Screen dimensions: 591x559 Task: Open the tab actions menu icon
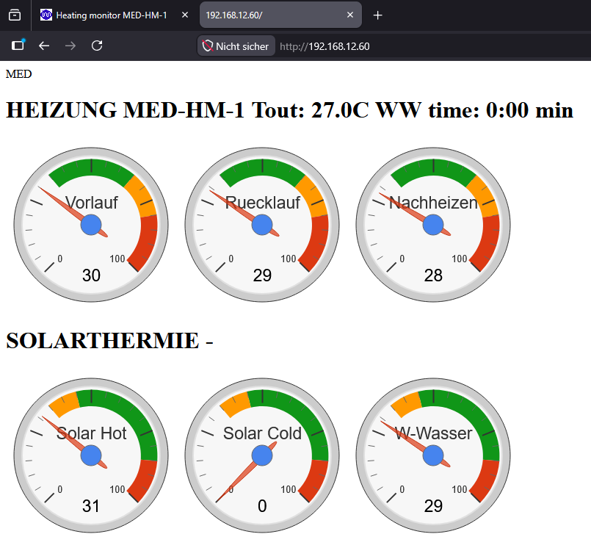click(x=15, y=15)
